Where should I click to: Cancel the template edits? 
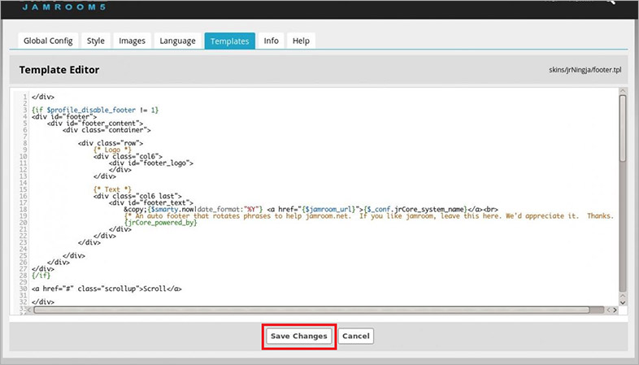[356, 336]
